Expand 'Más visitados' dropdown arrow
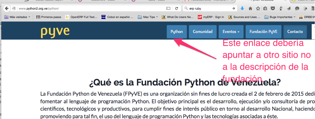 point(29,17)
